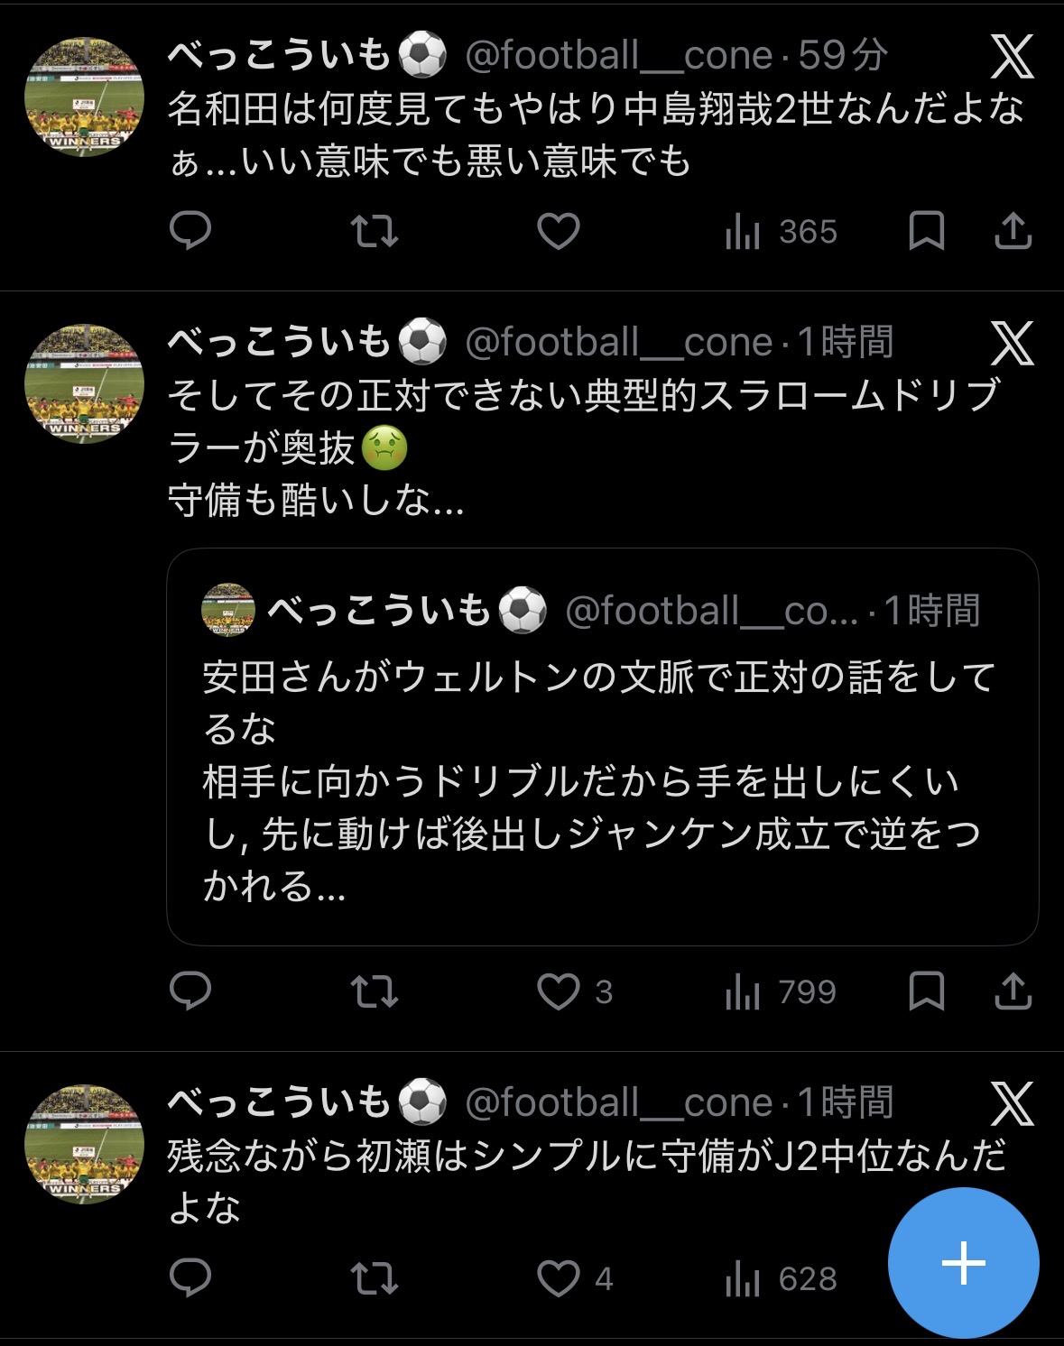Reply to the 初瀬 tweet

tap(190, 1277)
